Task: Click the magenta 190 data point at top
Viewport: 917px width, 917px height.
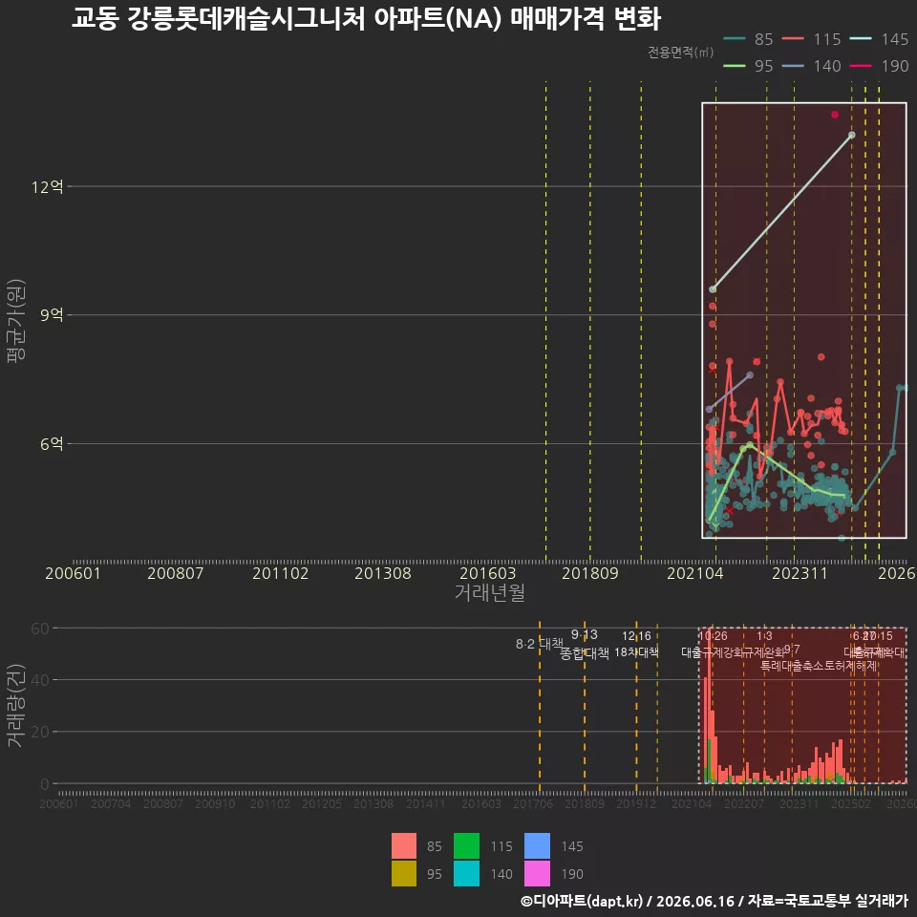Action: click(835, 115)
